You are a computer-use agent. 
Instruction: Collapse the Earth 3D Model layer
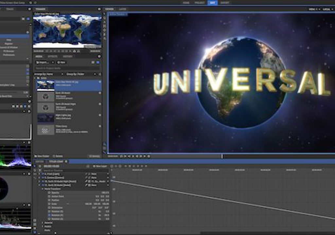pos(39,185)
